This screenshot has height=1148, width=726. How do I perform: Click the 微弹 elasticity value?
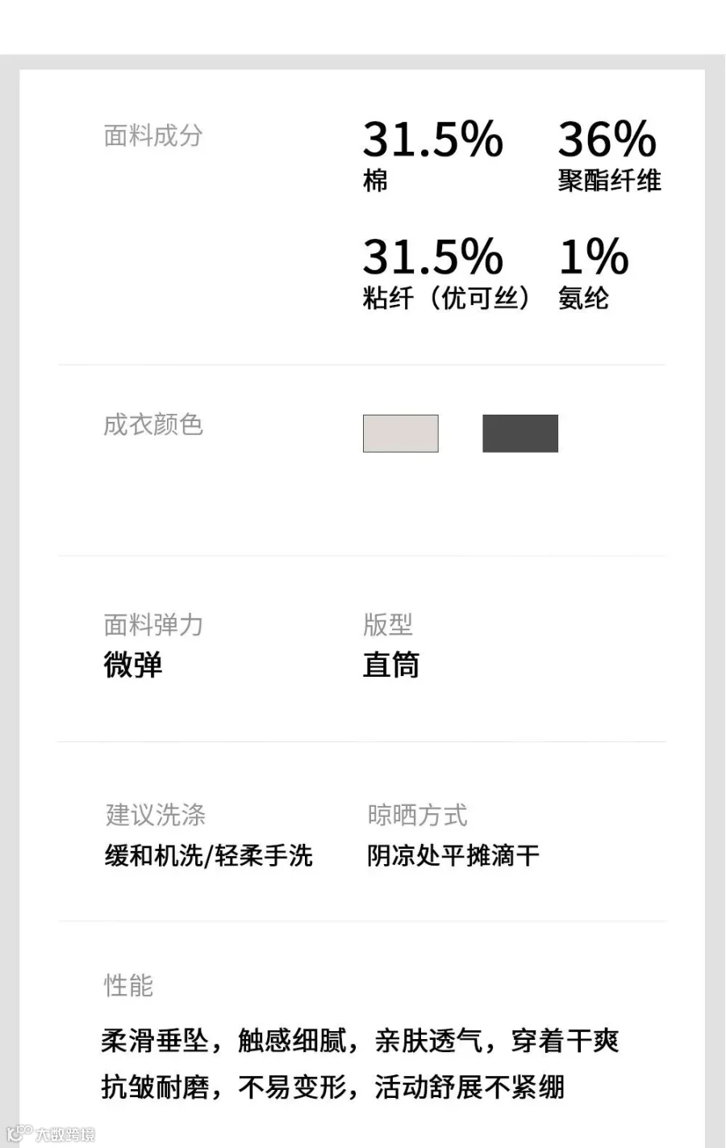[133, 665]
